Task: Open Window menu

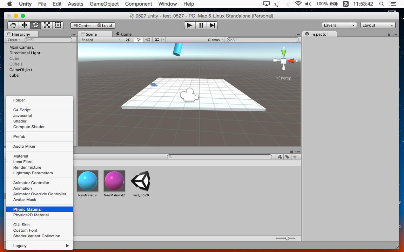Action: (x=168, y=4)
